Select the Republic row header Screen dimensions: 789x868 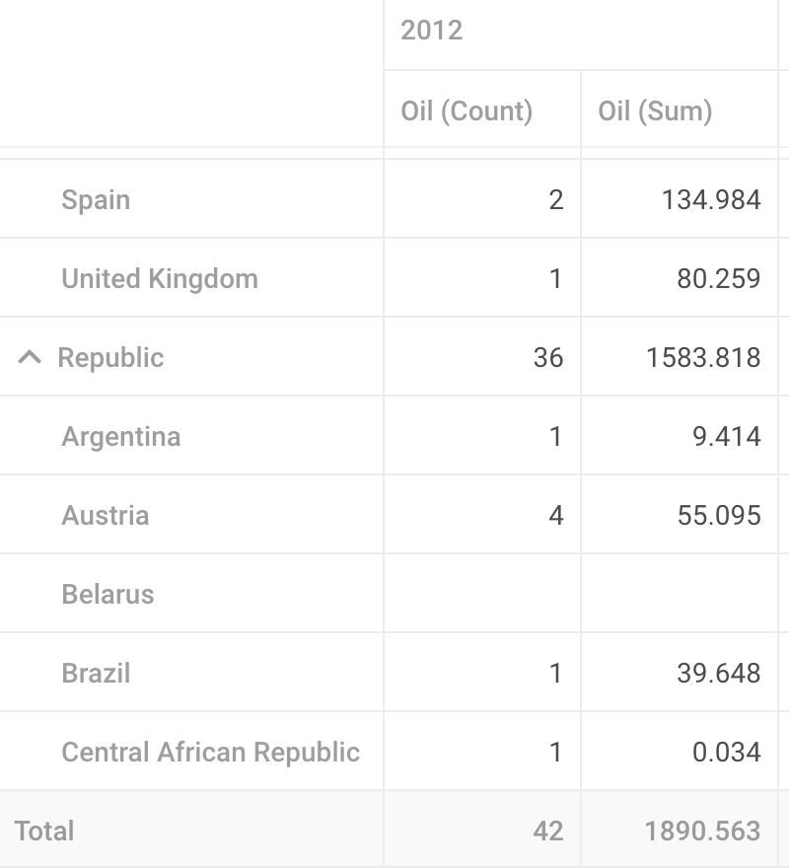(x=191, y=357)
